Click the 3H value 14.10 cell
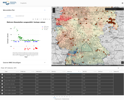This screenshot has width=124, height=100. click(x=90, y=90)
